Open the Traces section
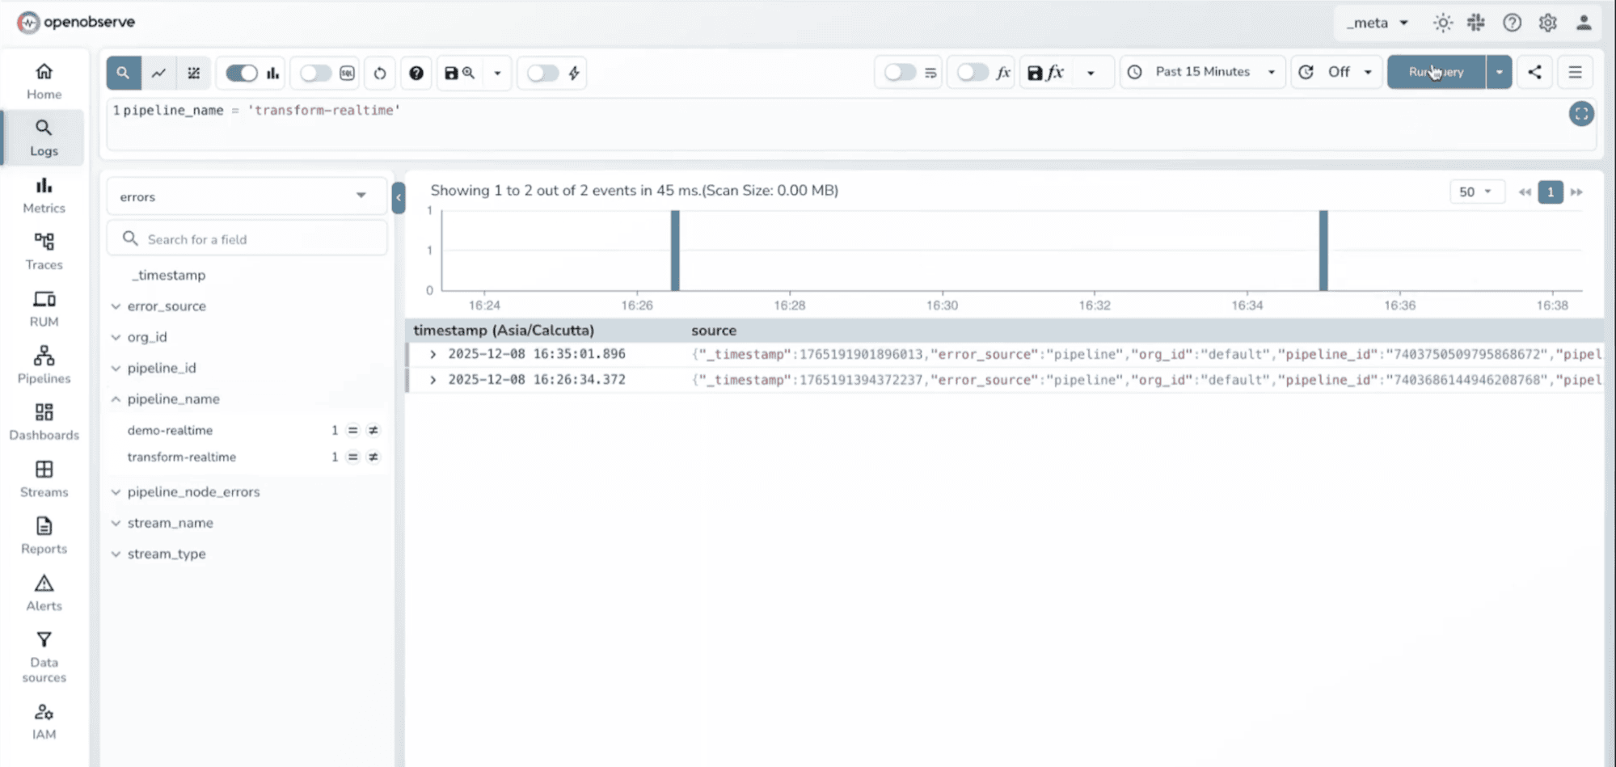The width and height of the screenshot is (1616, 767). 44,249
